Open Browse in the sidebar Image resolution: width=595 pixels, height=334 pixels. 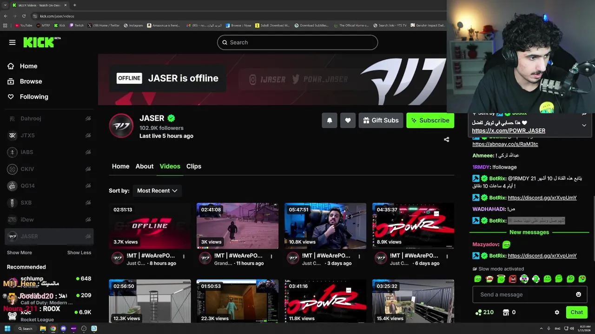click(x=31, y=81)
